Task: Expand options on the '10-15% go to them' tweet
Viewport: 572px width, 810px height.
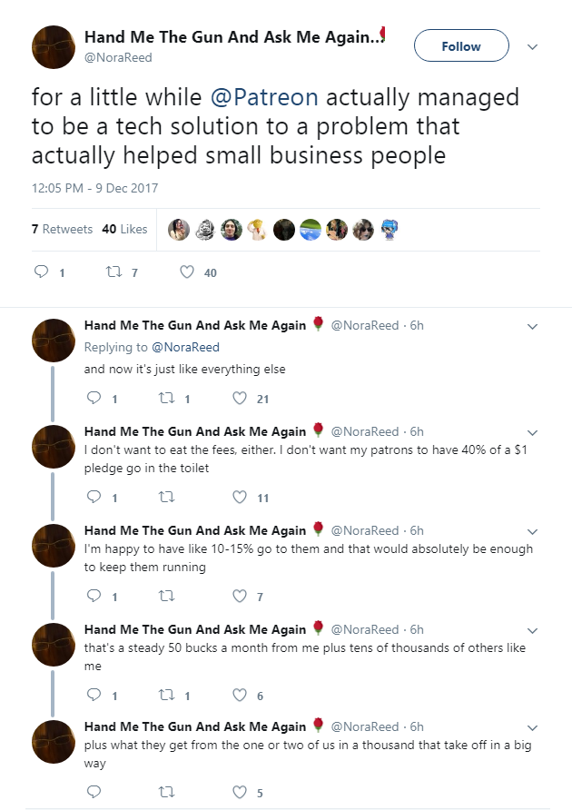Action: coord(532,531)
